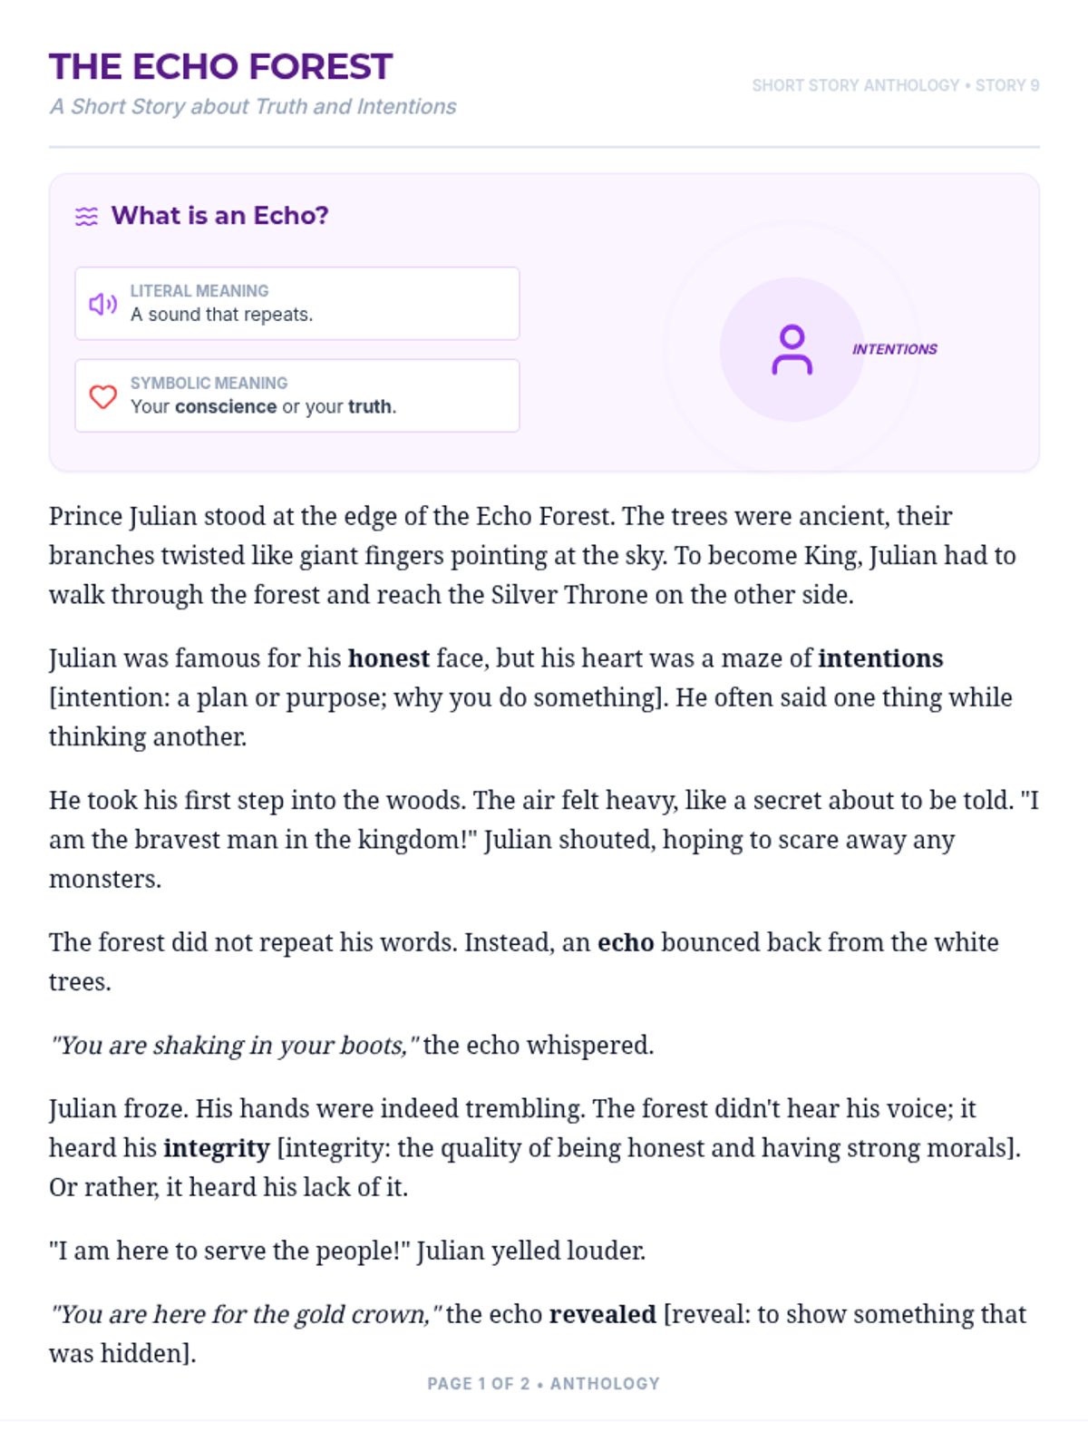Viewport: 1088px width, 1451px height.
Task: Click the heart icon in Symbolic Meaning card
Action: [x=102, y=396]
